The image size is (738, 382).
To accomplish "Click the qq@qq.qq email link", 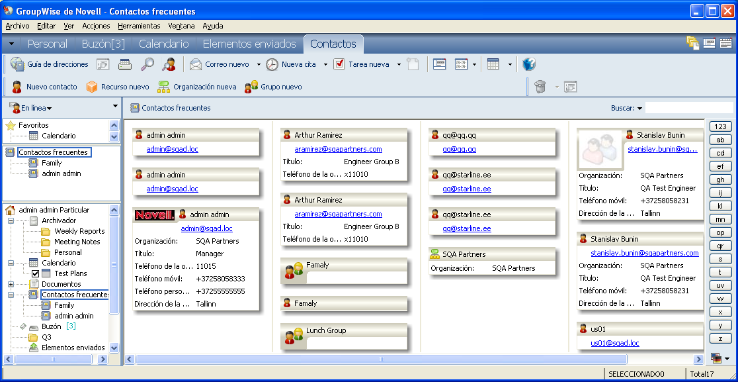I will click(459, 150).
